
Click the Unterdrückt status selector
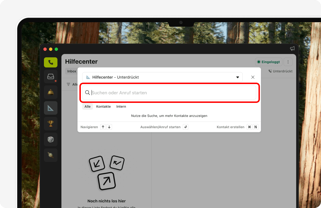(280, 71)
